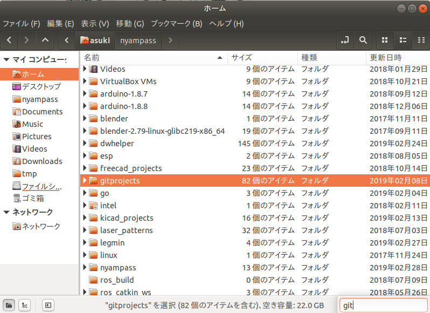The width and height of the screenshot is (430, 313).
Task: Expand the gitprojects folder row
Action: click(85, 180)
